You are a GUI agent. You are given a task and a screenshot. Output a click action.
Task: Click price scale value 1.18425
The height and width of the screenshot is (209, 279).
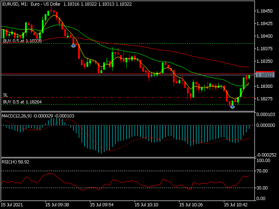[265, 24]
